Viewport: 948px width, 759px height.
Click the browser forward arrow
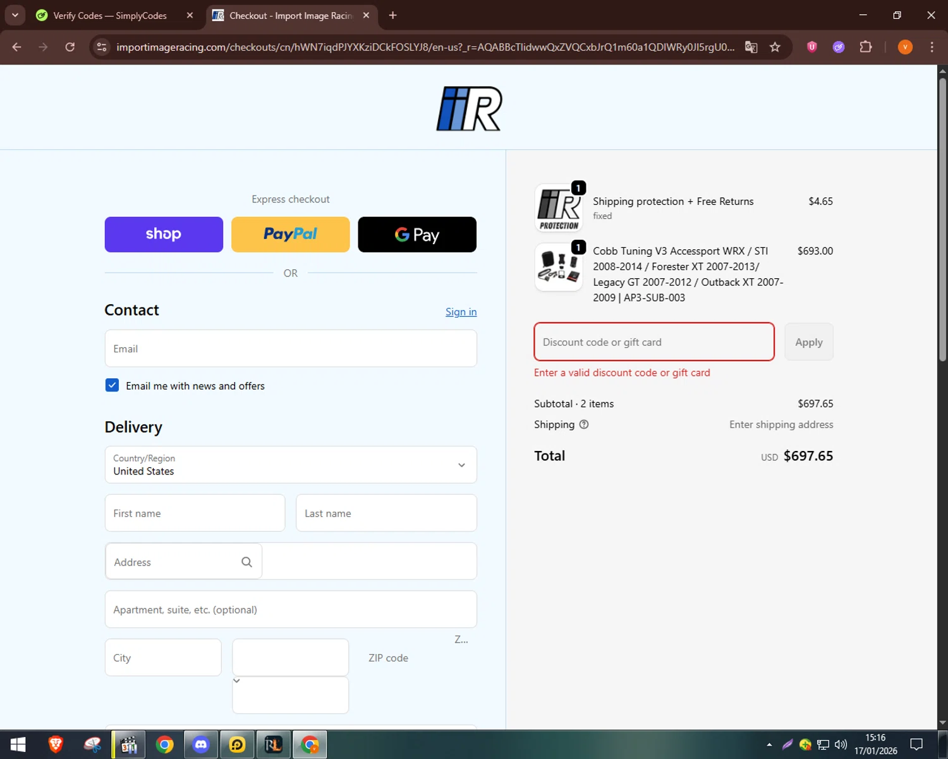pos(43,47)
